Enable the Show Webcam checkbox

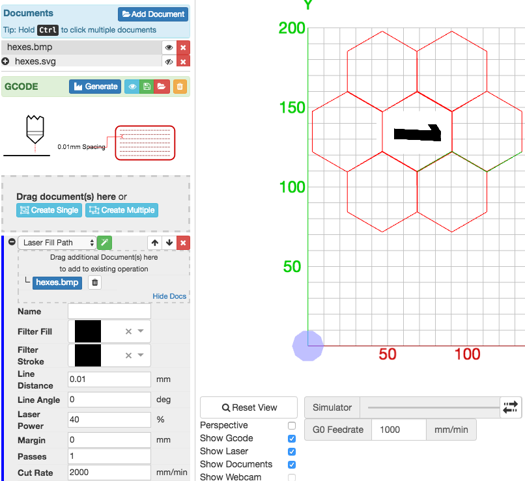tap(292, 477)
